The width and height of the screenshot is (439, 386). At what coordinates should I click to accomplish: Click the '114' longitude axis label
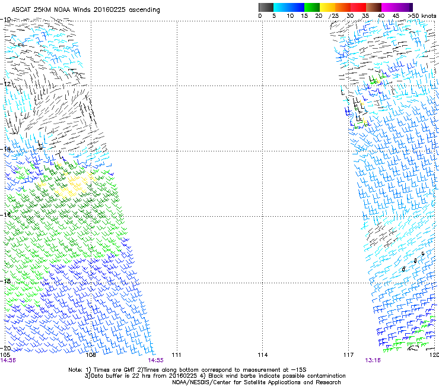tap(263, 355)
